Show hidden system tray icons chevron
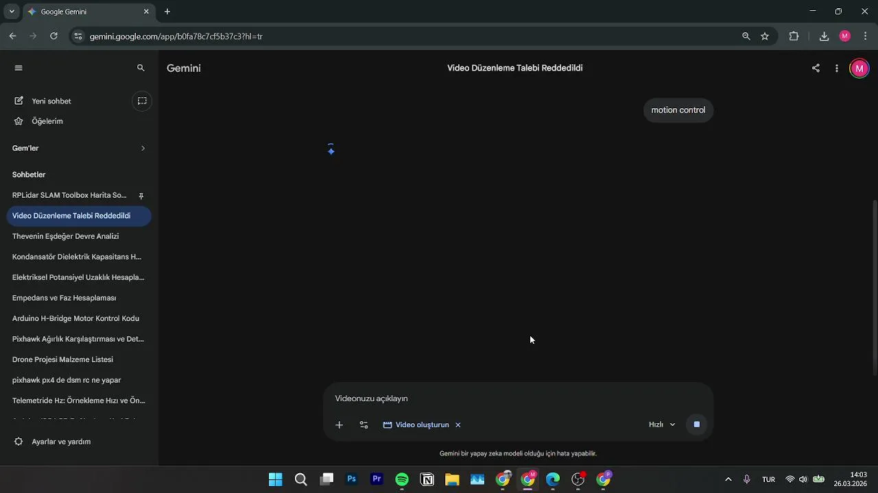The image size is (878, 493). 728,479
